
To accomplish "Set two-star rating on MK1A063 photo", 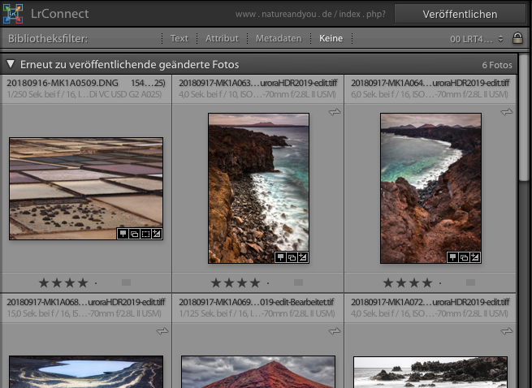I will pyautogui.click(x=229, y=282).
